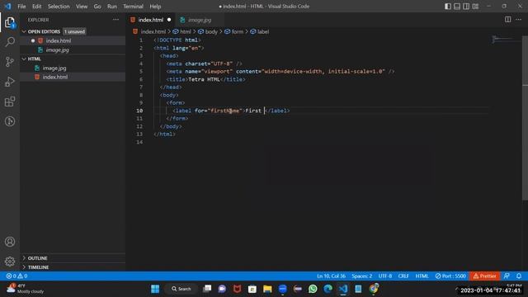Toggle the primary side bar layout icon
The image size is (528, 297).
[448, 7]
